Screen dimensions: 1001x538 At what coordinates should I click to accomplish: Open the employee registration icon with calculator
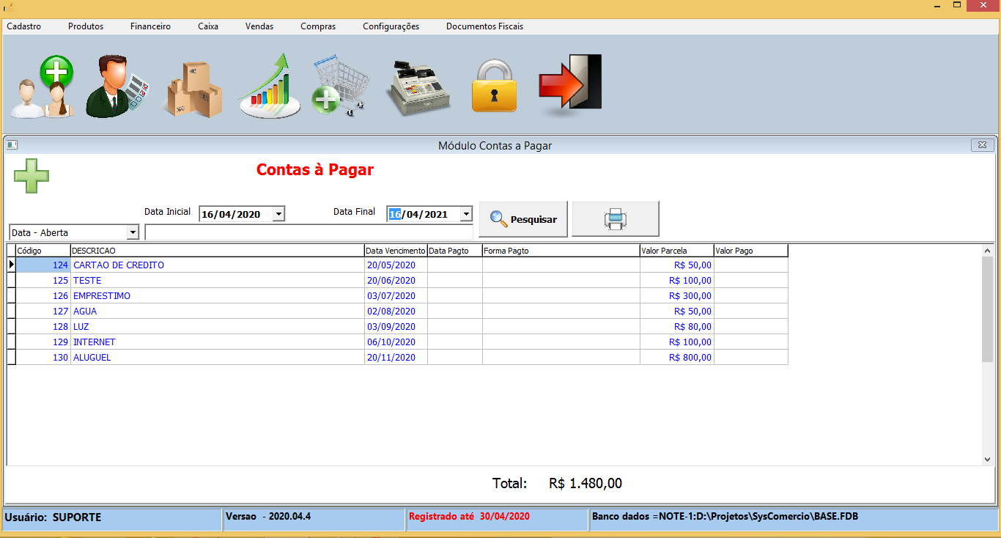[118, 86]
